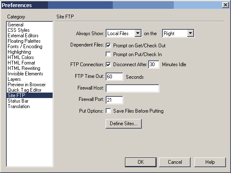This screenshot has height=173, width=231.
Task: Expand the Right side dropdown
Action: (x=190, y=33)
